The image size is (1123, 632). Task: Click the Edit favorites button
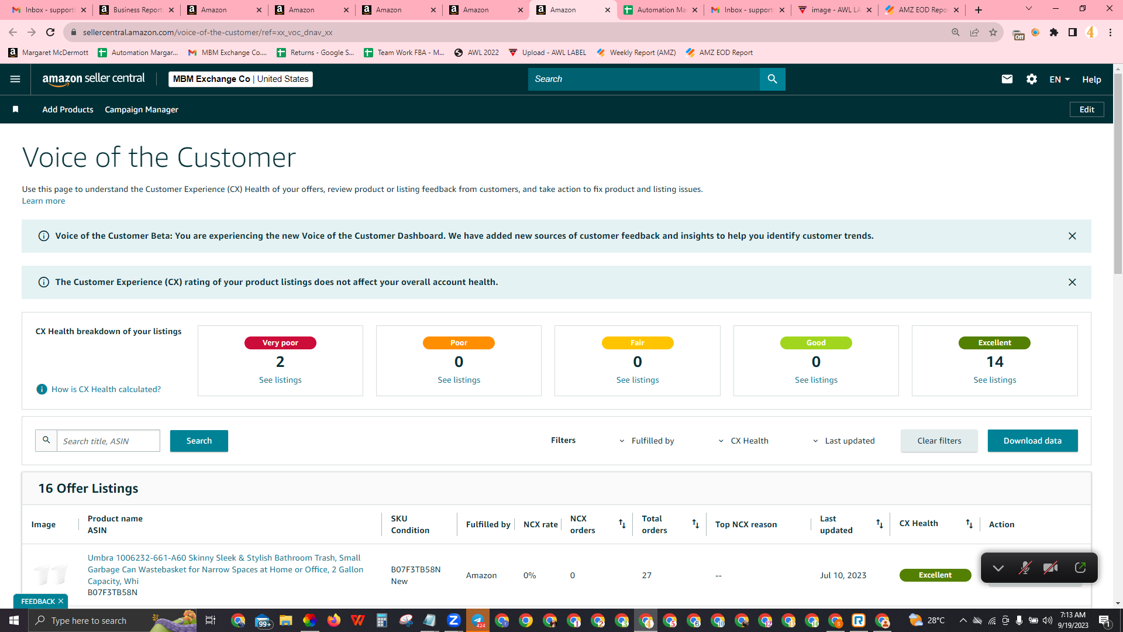tap(1087, 109)
